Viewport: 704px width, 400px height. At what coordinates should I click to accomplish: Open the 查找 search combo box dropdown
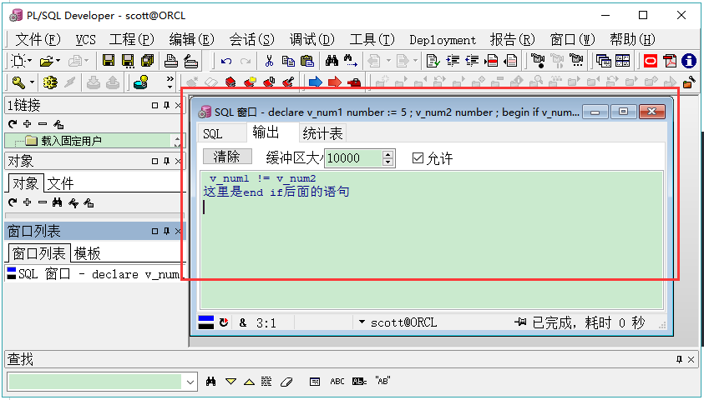tap(190, 382)
